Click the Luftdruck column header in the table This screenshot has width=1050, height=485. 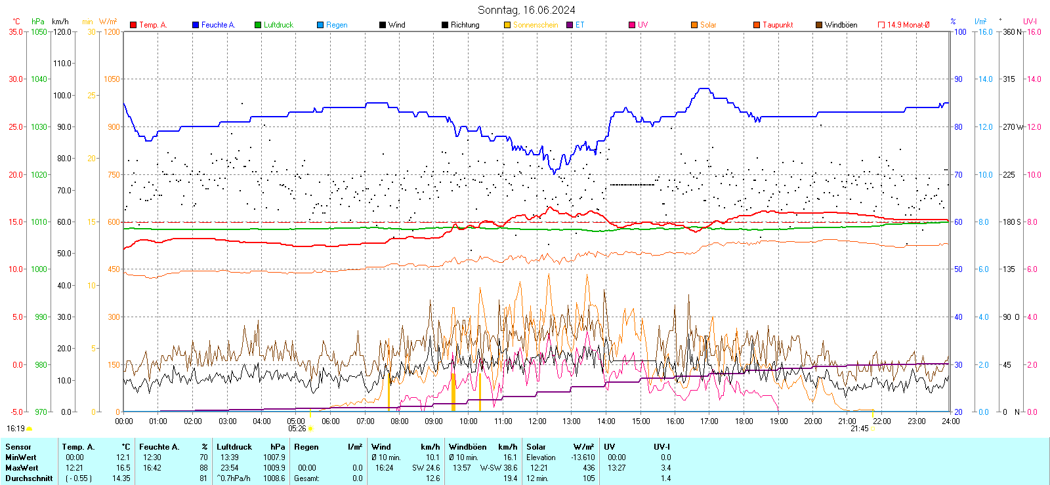click(234, 447)
